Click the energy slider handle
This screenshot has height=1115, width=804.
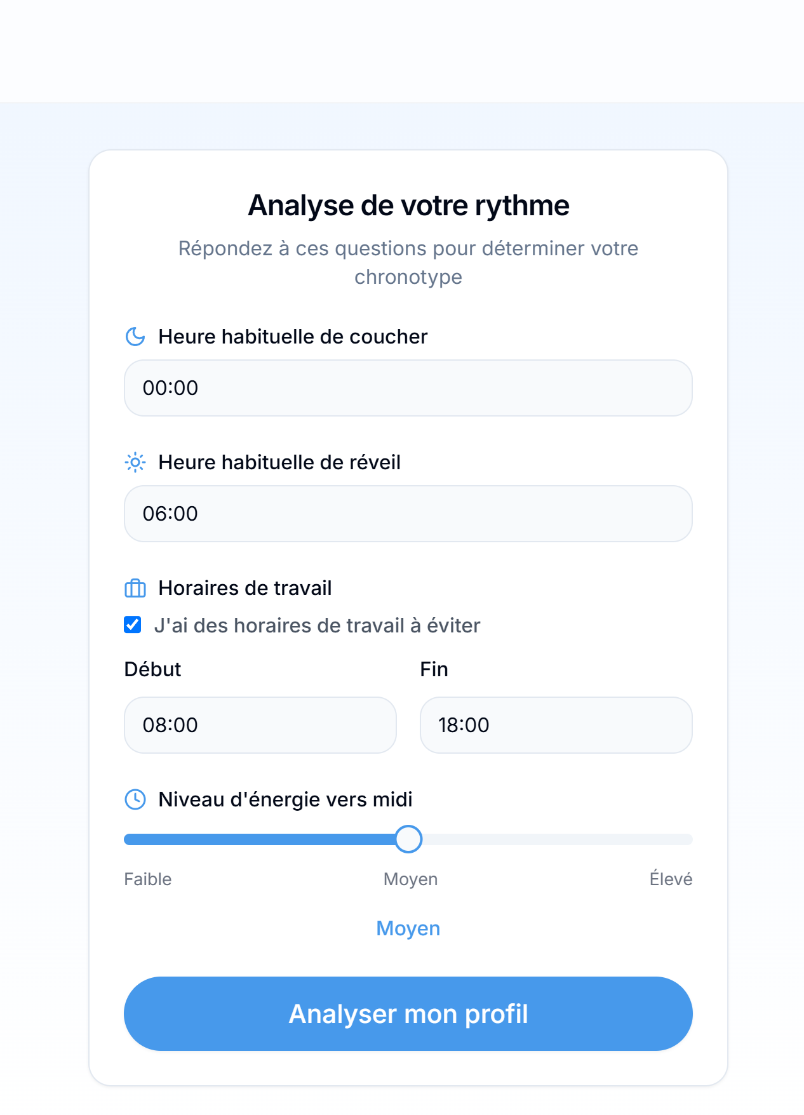tap(408, 839)
